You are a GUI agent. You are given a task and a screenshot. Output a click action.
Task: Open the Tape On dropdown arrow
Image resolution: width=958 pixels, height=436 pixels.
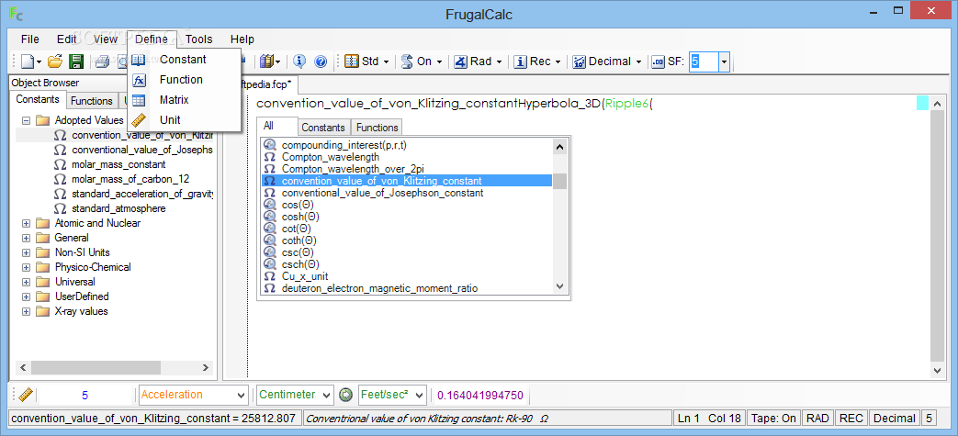[x=439, y=61]
